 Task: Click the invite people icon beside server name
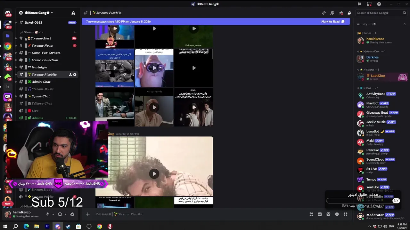(73, 13)
